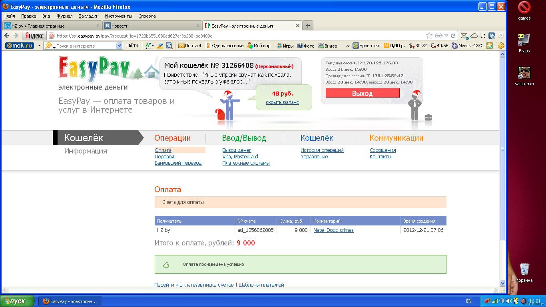The height and width of the screenshot is (307, 546).
Task: Open the Файл menu
Action: coord(10,16)
